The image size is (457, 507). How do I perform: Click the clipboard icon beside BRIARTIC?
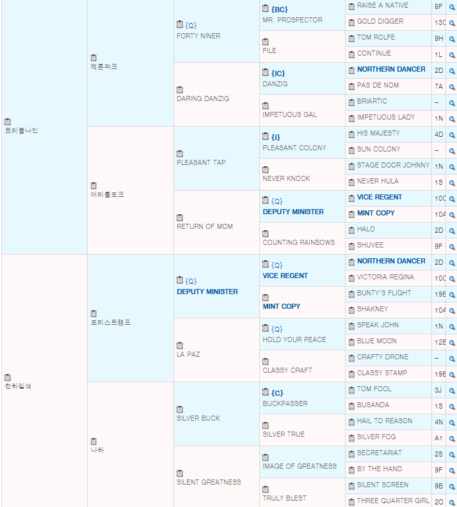coord(351,102)
